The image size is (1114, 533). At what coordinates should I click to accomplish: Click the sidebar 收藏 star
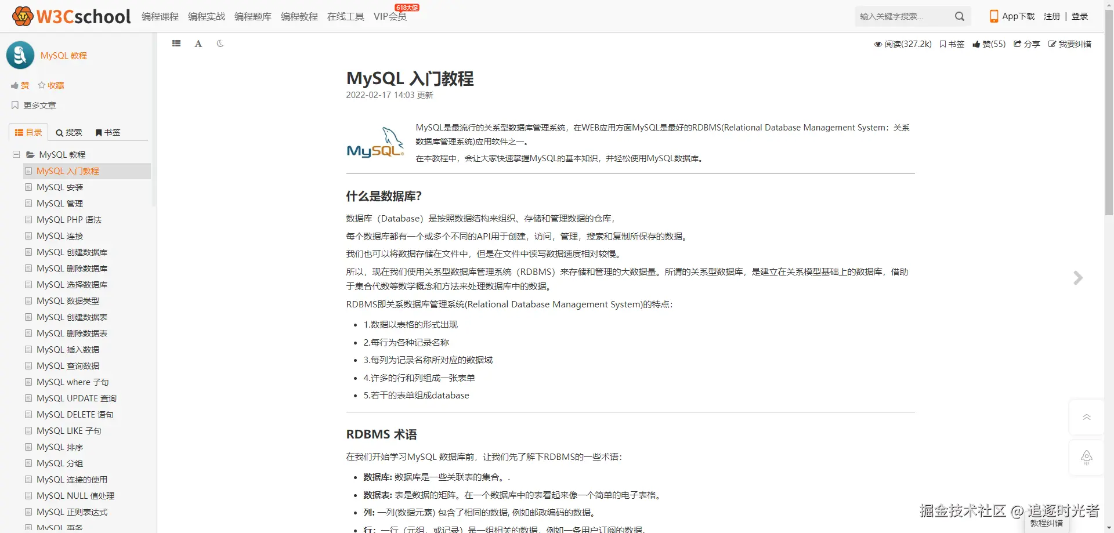click(51, 85)
